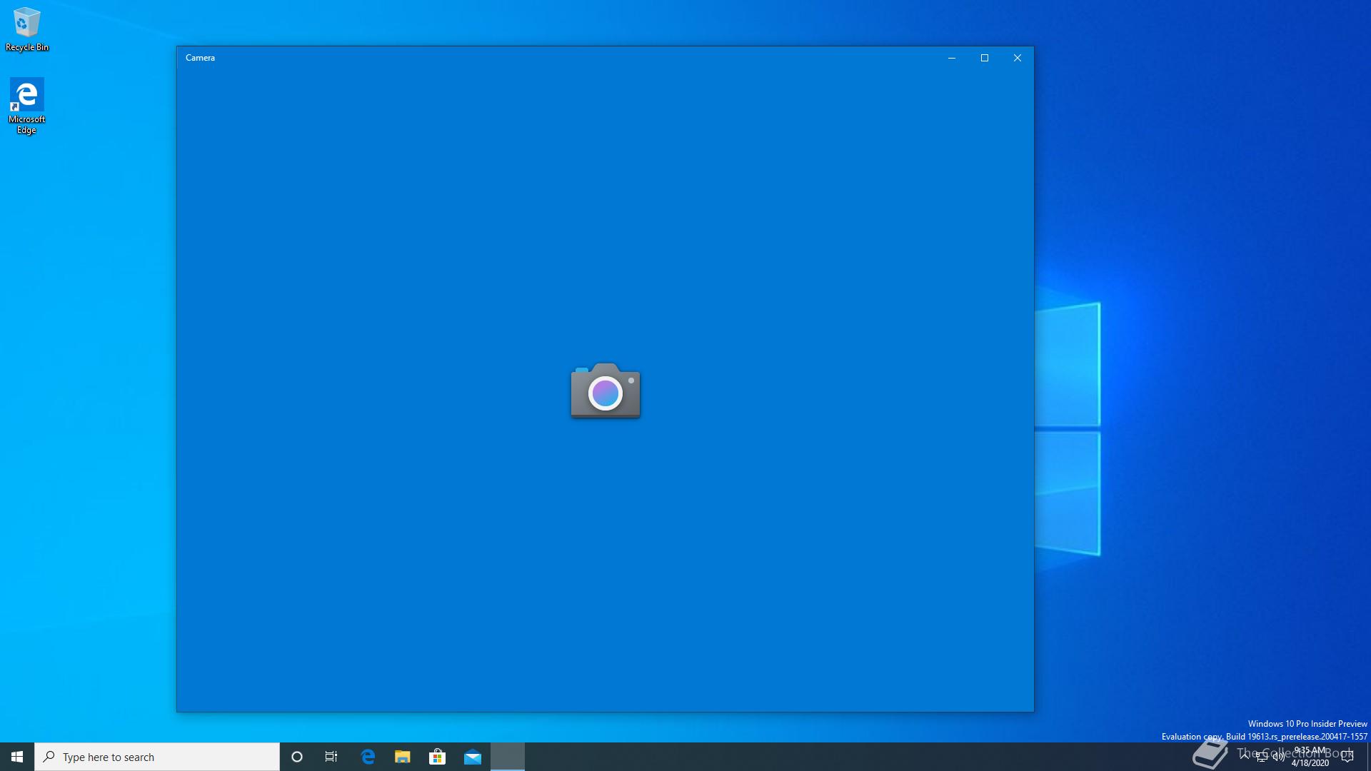Click the taskbar search box
Screen dimensions: 1371x771
[157, 757]
